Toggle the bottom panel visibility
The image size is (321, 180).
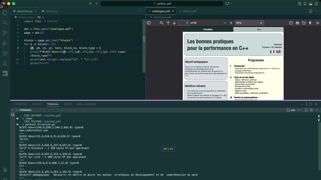310,3
